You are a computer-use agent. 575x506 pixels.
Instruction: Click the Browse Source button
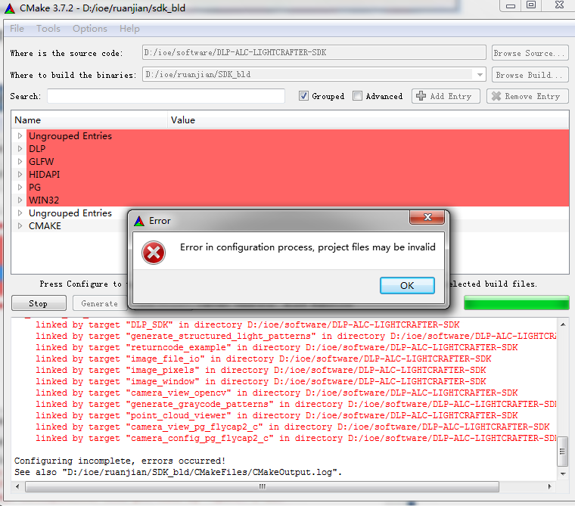[530, 53]
